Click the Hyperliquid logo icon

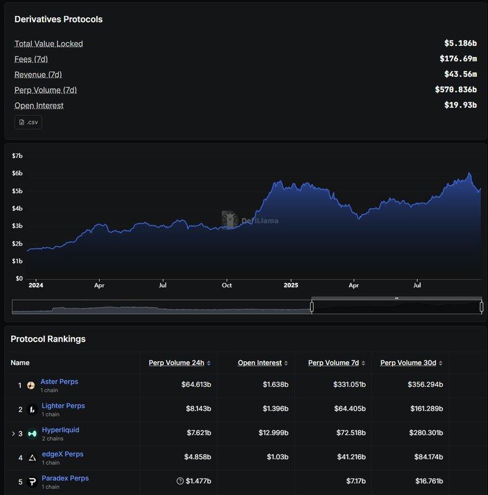point(32,434)
